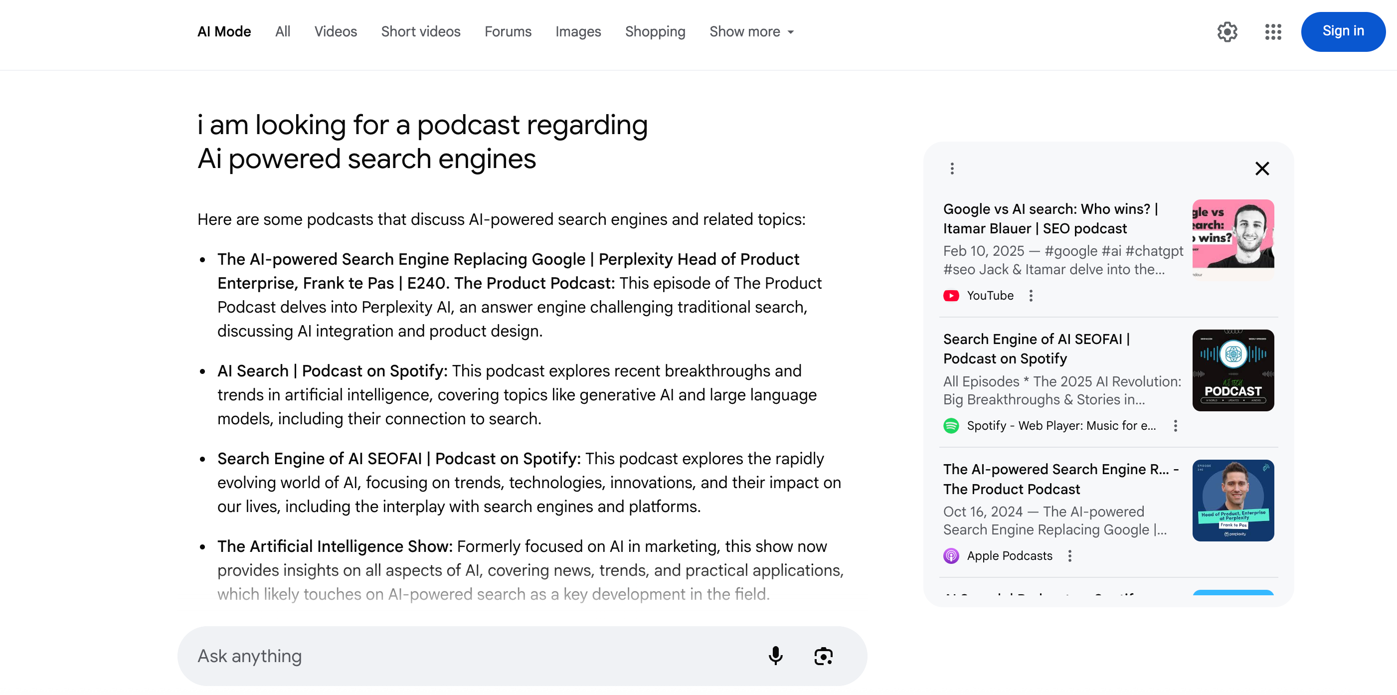
Task: Close the sources side panel
Action: (1262, 169)
